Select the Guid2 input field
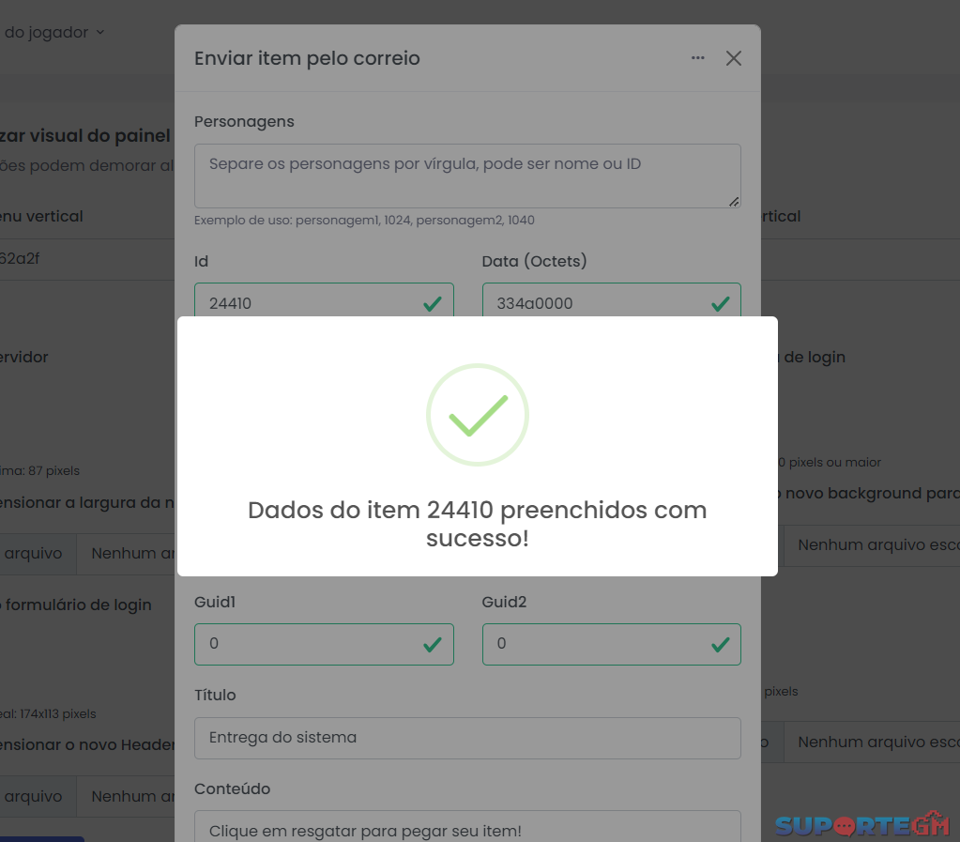This screenshot has width=960, height=842. pos(612,644)
